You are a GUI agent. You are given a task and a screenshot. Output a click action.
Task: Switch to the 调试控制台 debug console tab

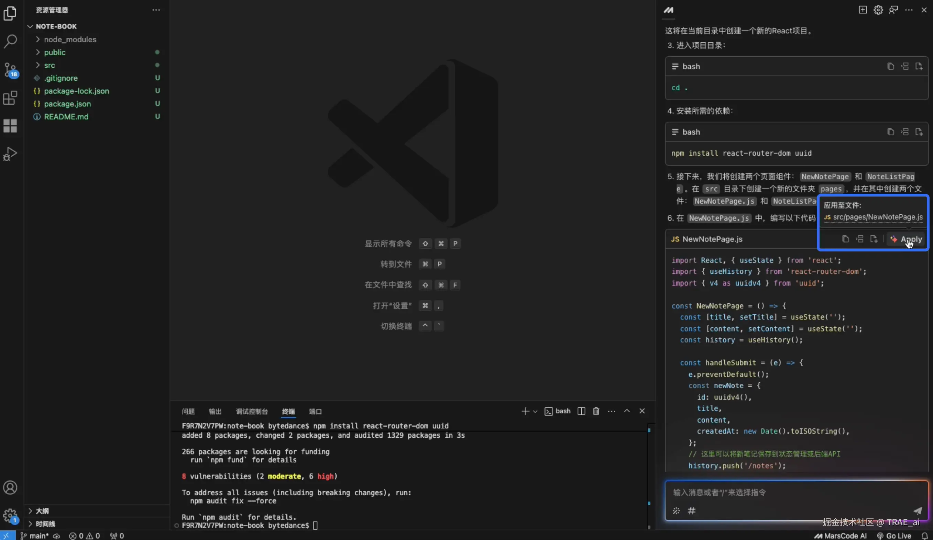pos(251,411)
